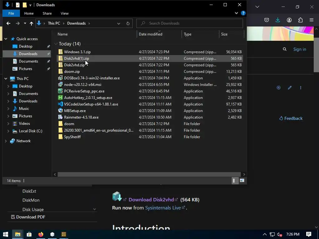Collapse the This PC tree node
The height and width of the screenshot is (239, 319).
[x=6, y=79]
